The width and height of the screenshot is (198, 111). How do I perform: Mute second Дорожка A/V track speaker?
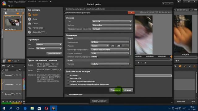[20, 84]
